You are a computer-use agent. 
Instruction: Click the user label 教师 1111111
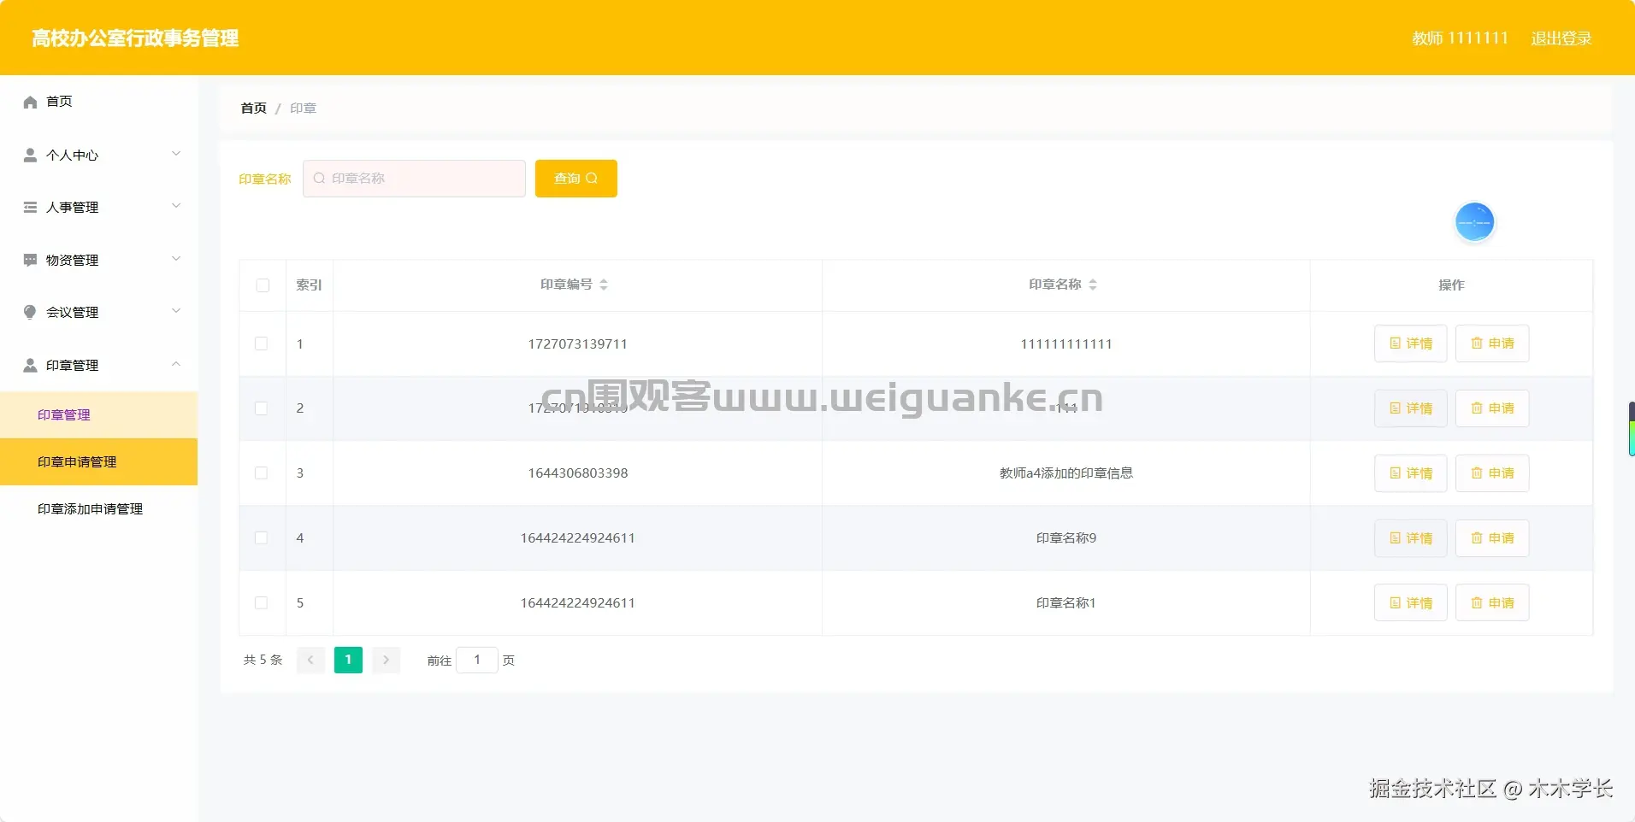[1461, 38]
